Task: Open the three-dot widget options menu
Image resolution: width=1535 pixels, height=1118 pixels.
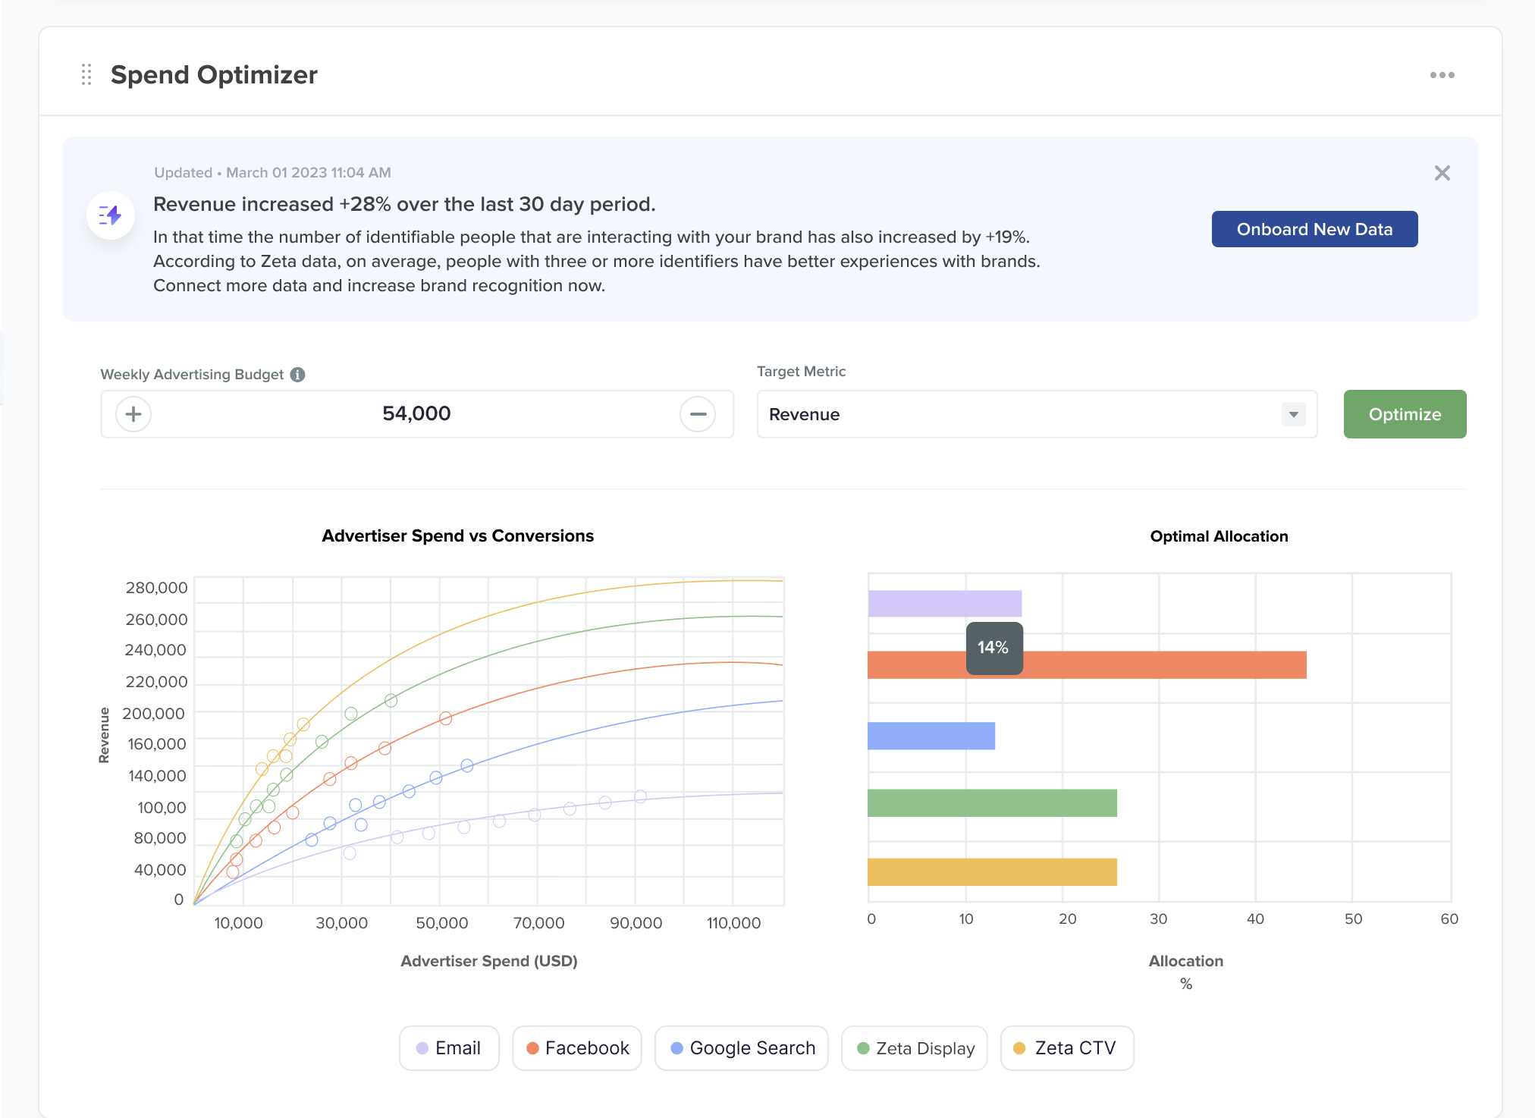Action: pos(1442,75)
